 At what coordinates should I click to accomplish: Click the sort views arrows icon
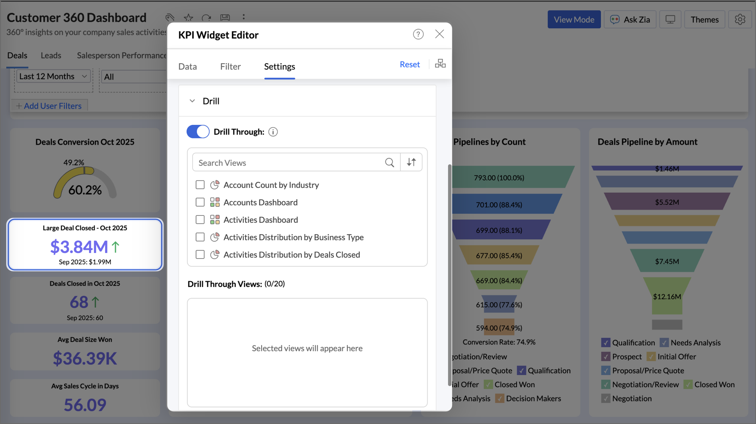411,163
